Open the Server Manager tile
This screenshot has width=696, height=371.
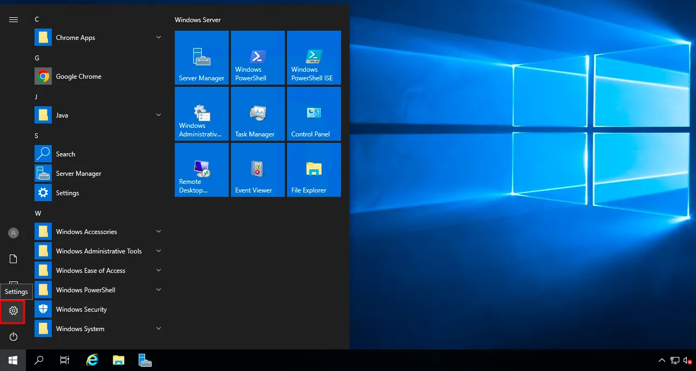202,58
